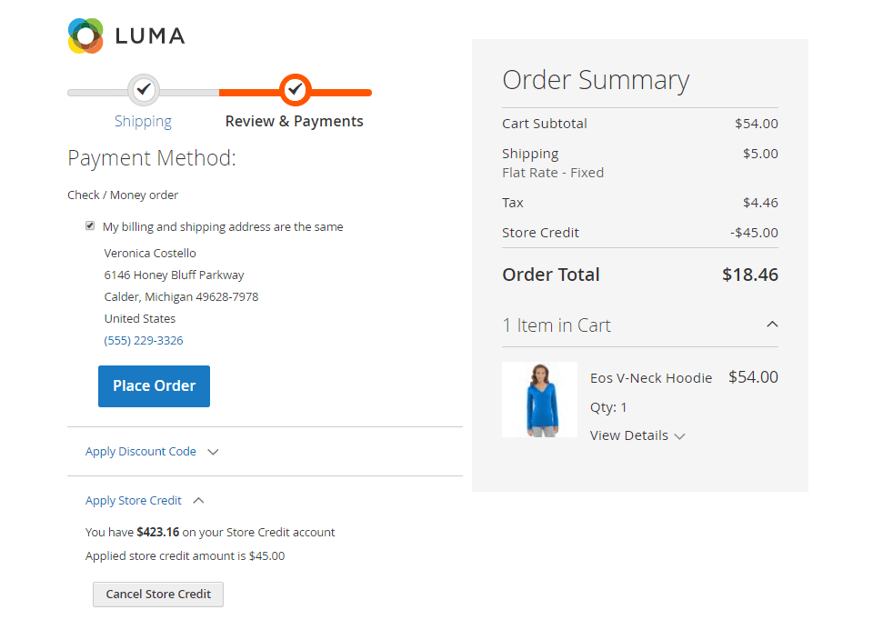The width and height of the screenshot is (873, 640).
Task: Click the LUMA wordmark text
Action: pos(150,36)
